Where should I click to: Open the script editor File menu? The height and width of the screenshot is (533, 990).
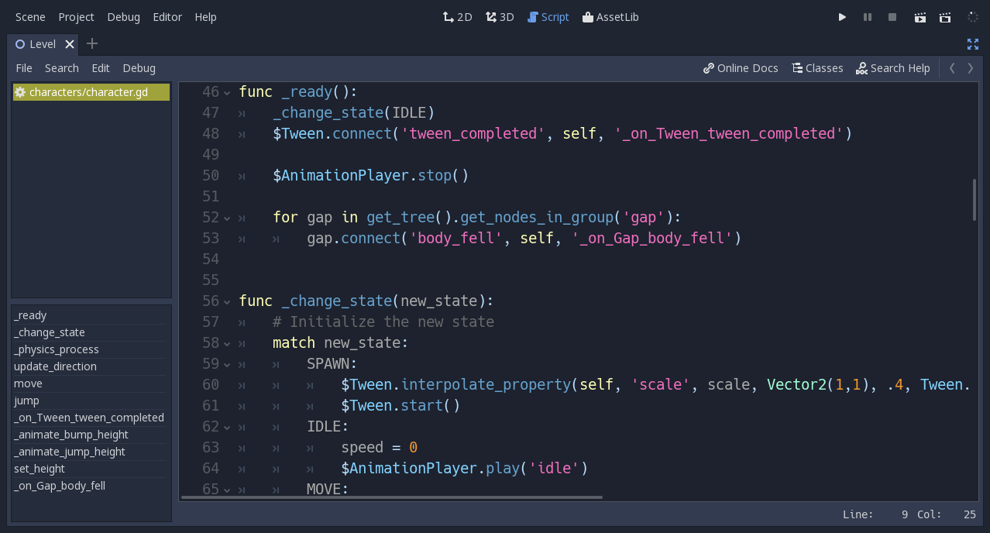point(24,68)
